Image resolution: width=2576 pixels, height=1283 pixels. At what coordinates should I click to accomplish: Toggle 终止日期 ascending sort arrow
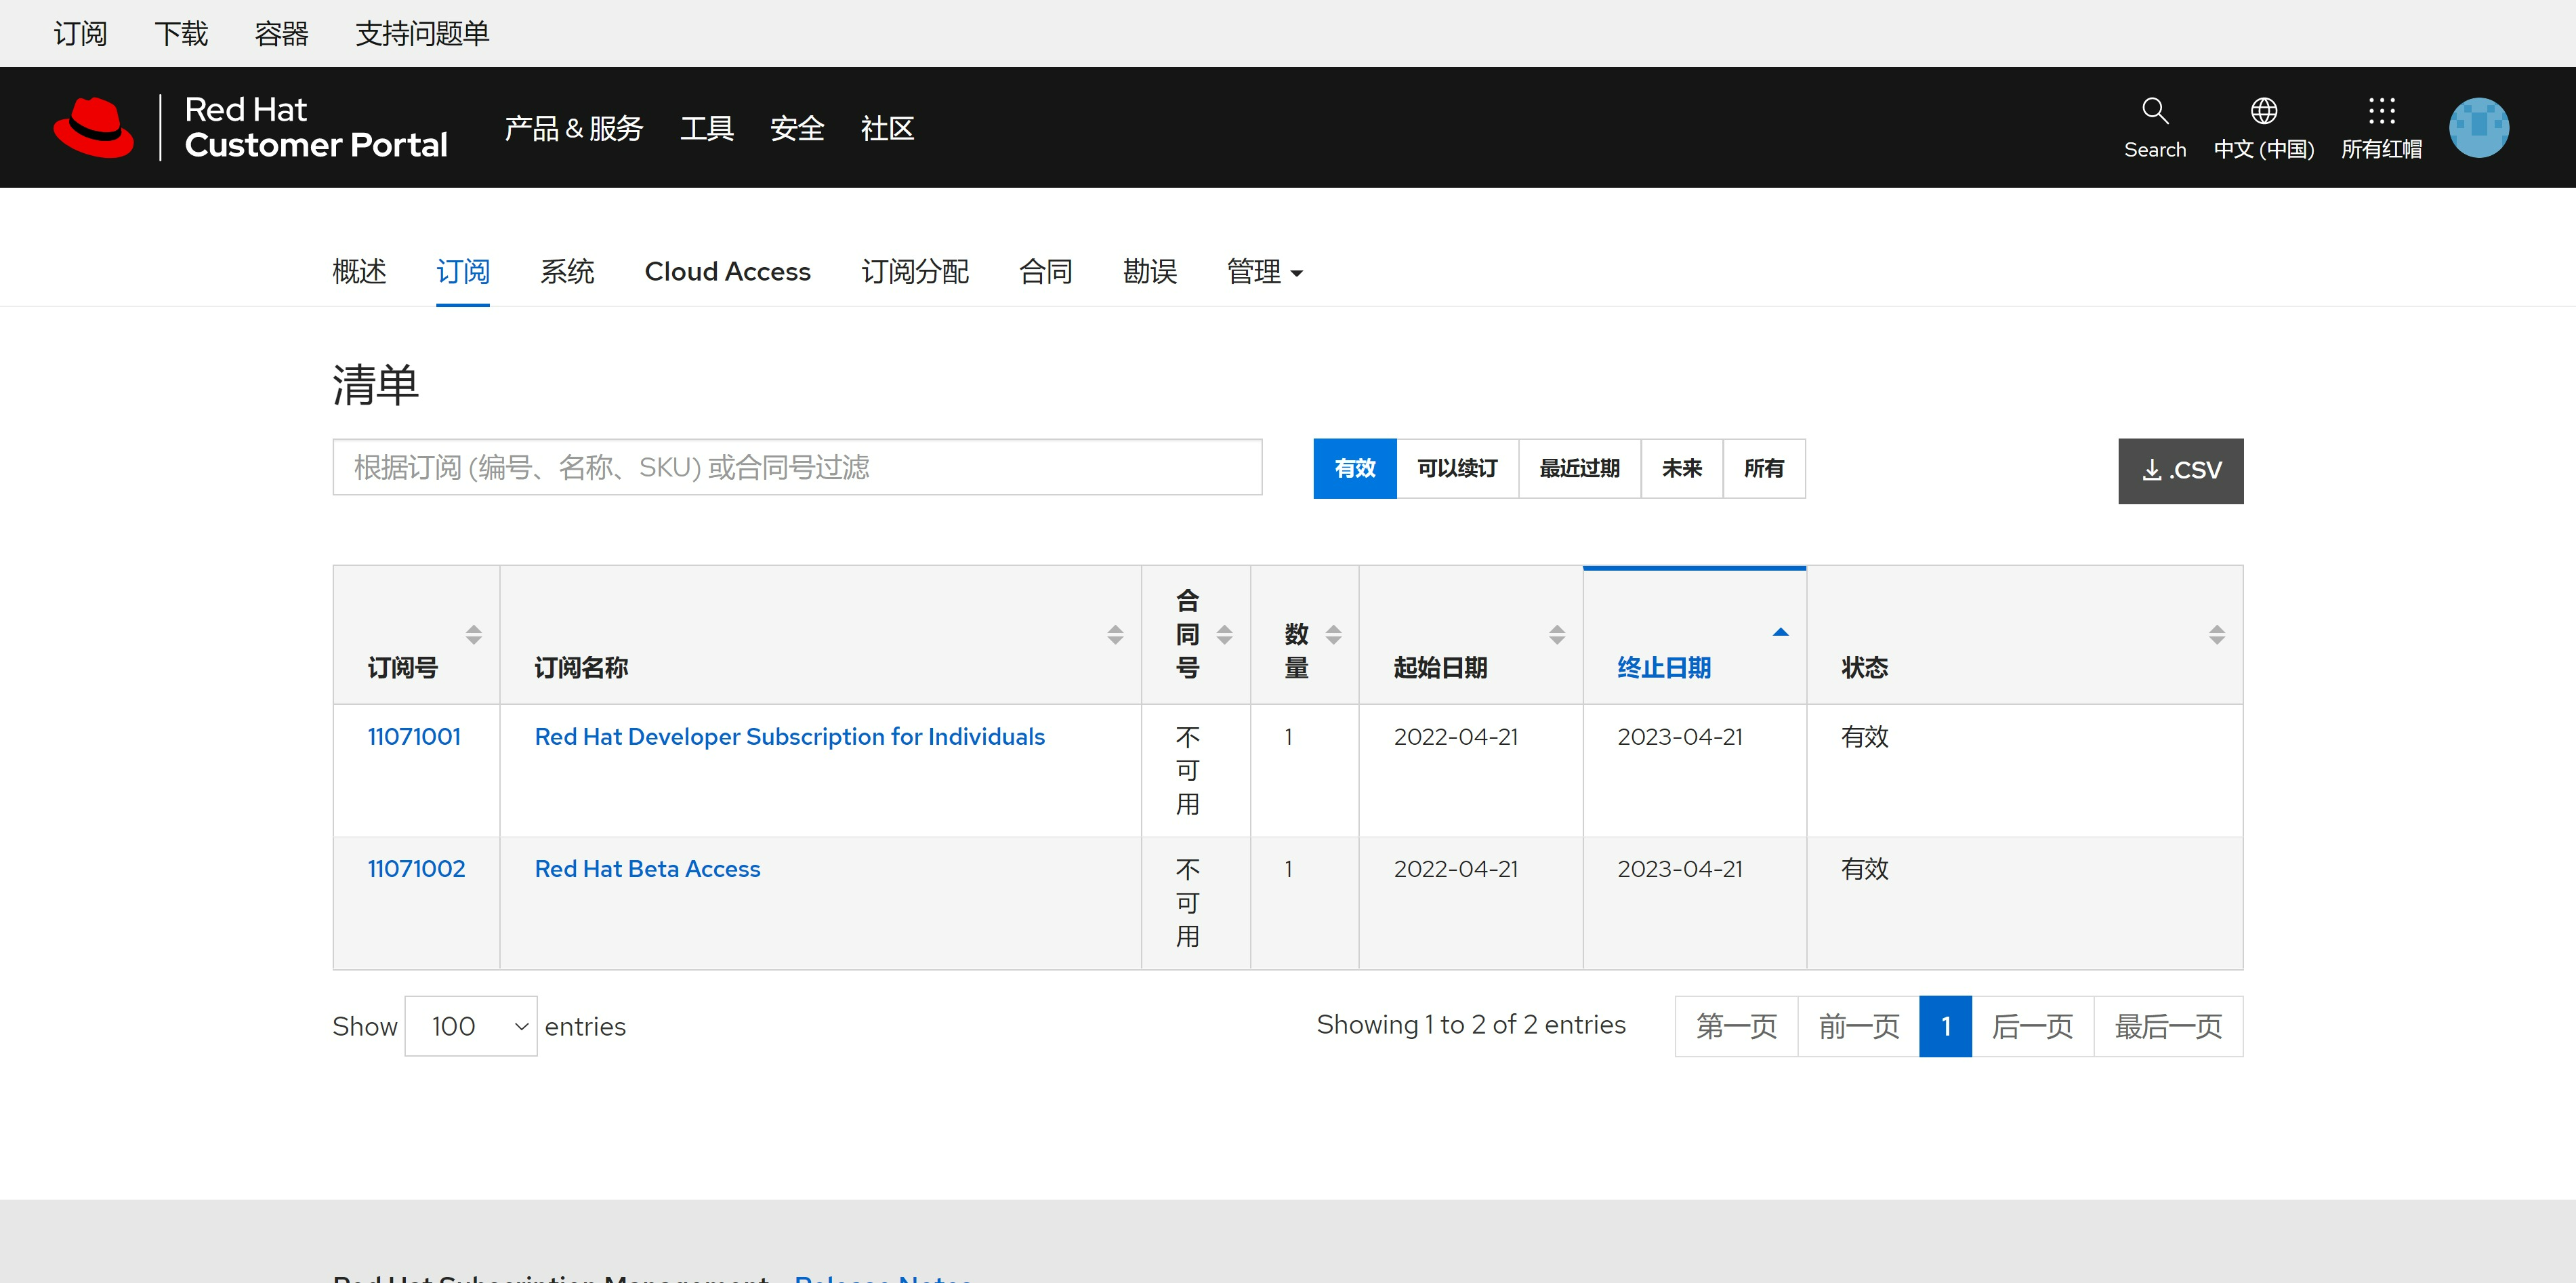coord(1779,632)
